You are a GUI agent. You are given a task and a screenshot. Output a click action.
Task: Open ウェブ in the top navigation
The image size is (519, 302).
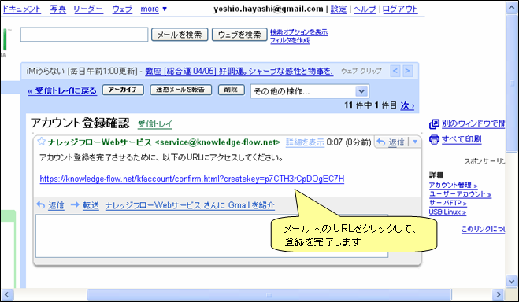[122, 9]
